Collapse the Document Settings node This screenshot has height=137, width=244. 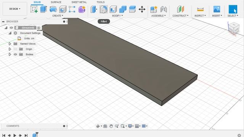coord(10,33)
